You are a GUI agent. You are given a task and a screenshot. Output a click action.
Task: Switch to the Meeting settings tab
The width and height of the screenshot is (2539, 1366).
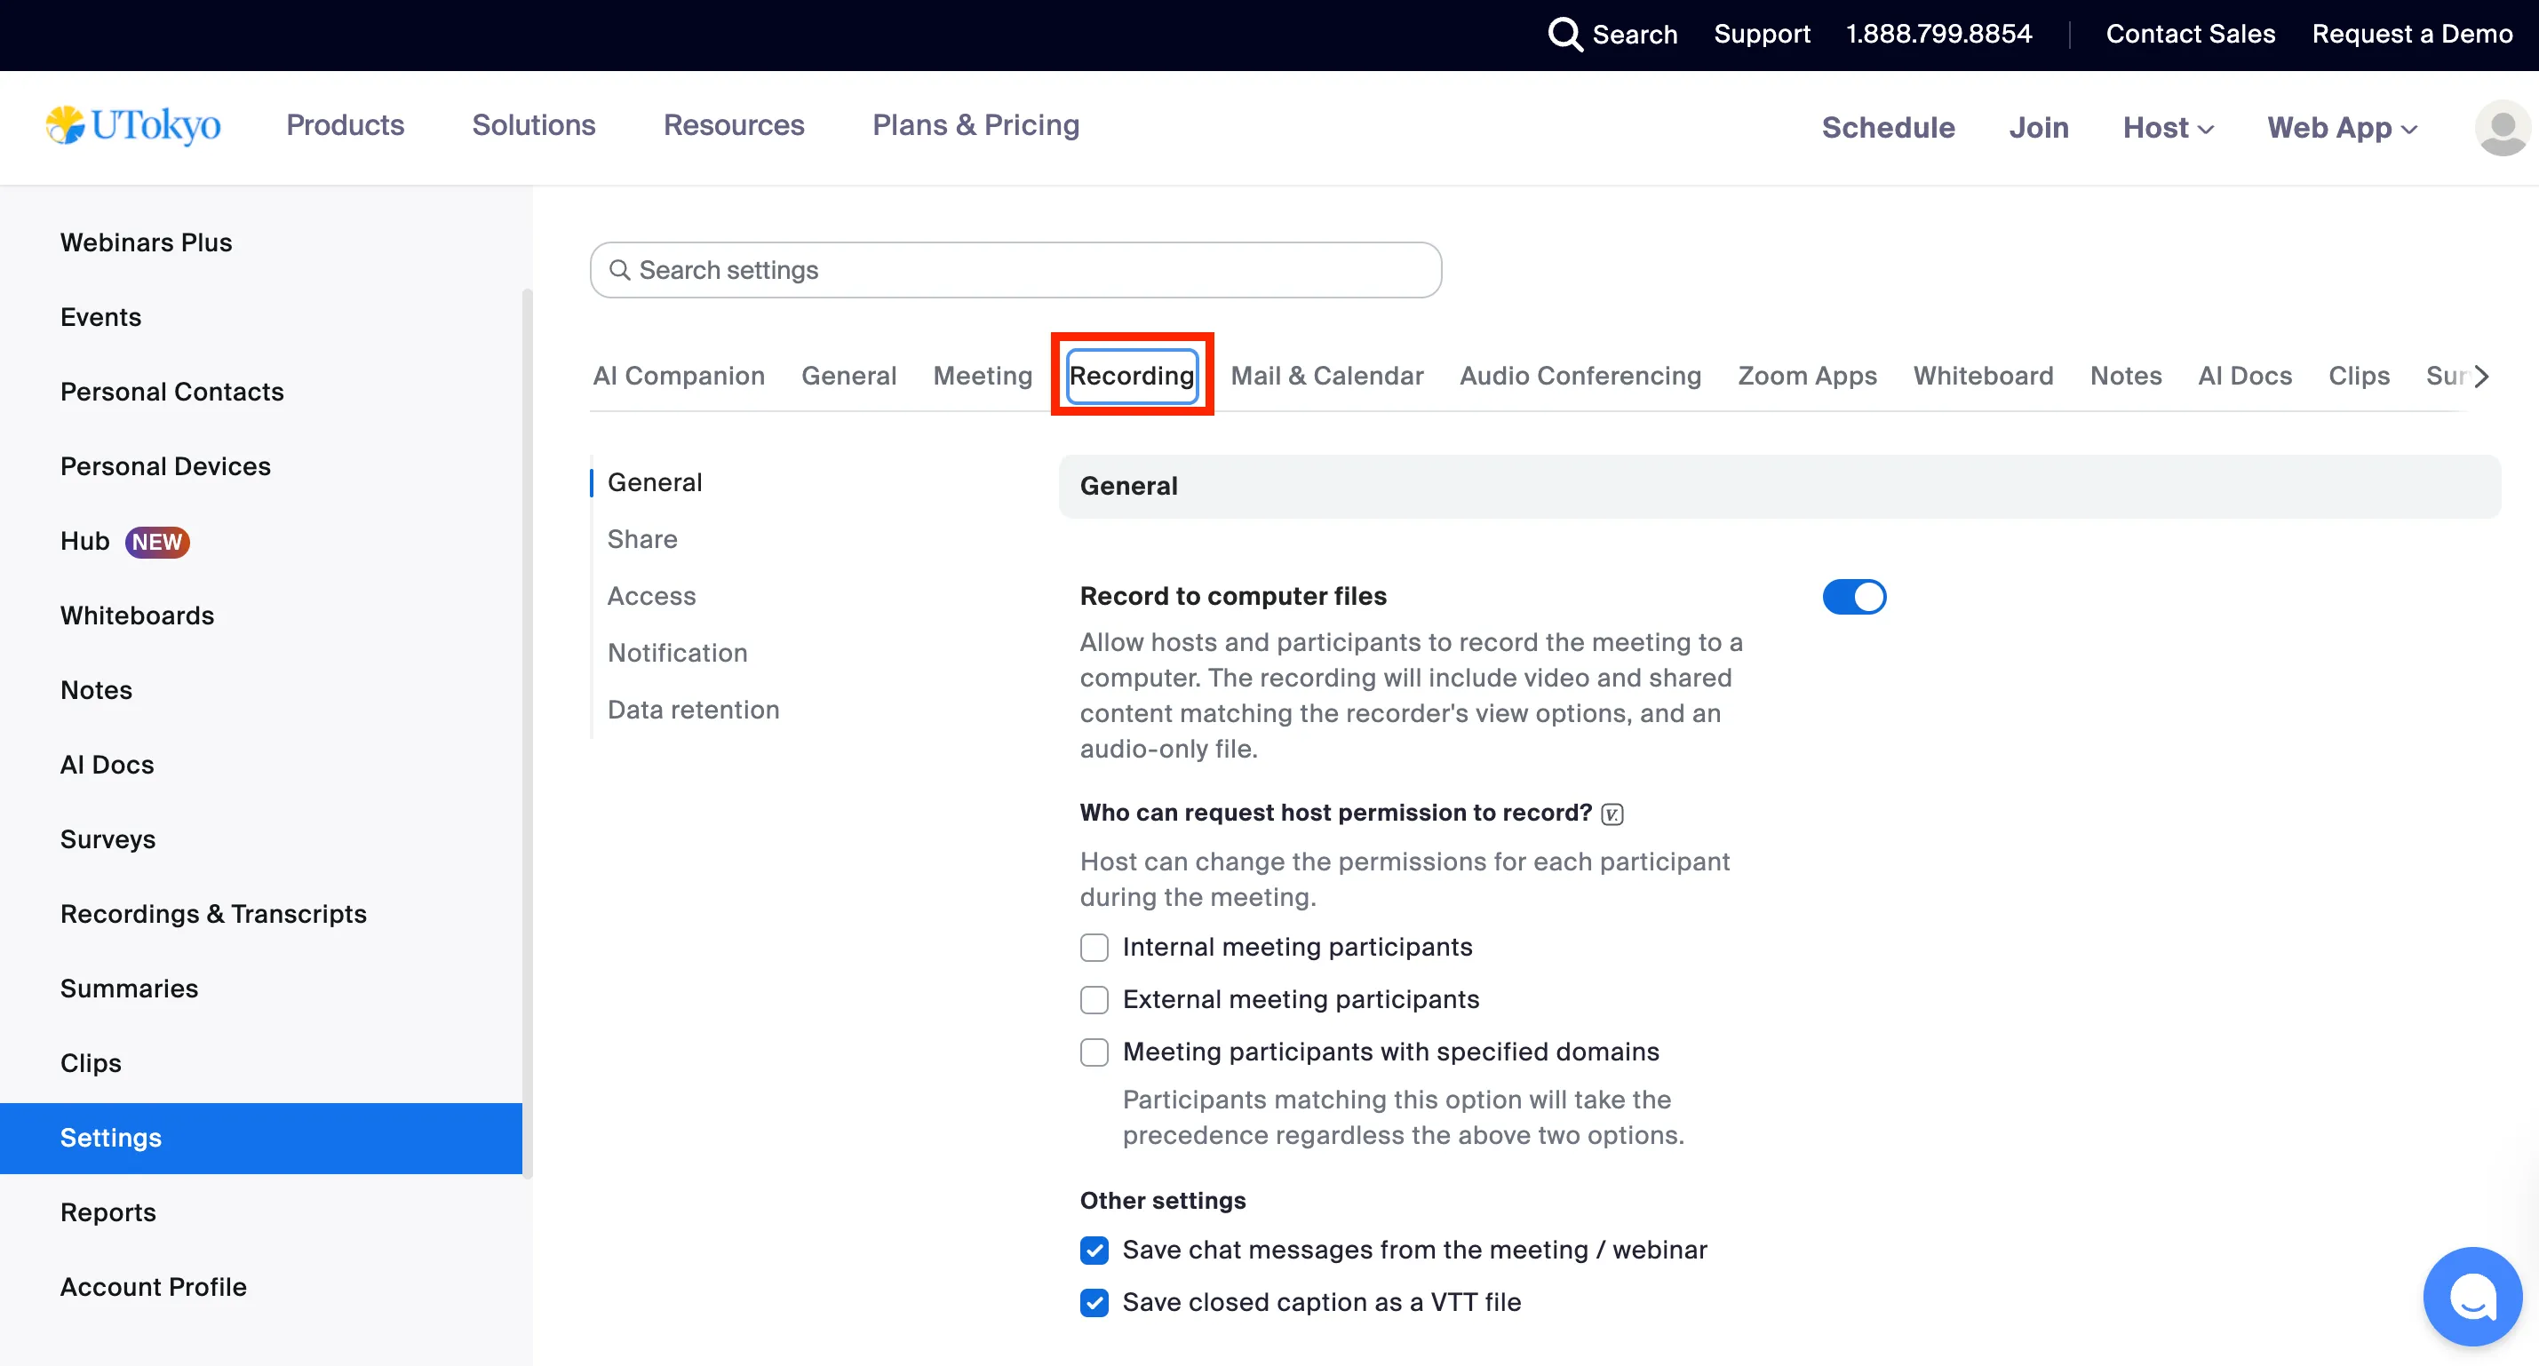(982, 376)
